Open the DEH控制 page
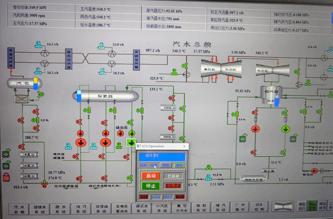The image size is (333, 219). coord(258,207)
